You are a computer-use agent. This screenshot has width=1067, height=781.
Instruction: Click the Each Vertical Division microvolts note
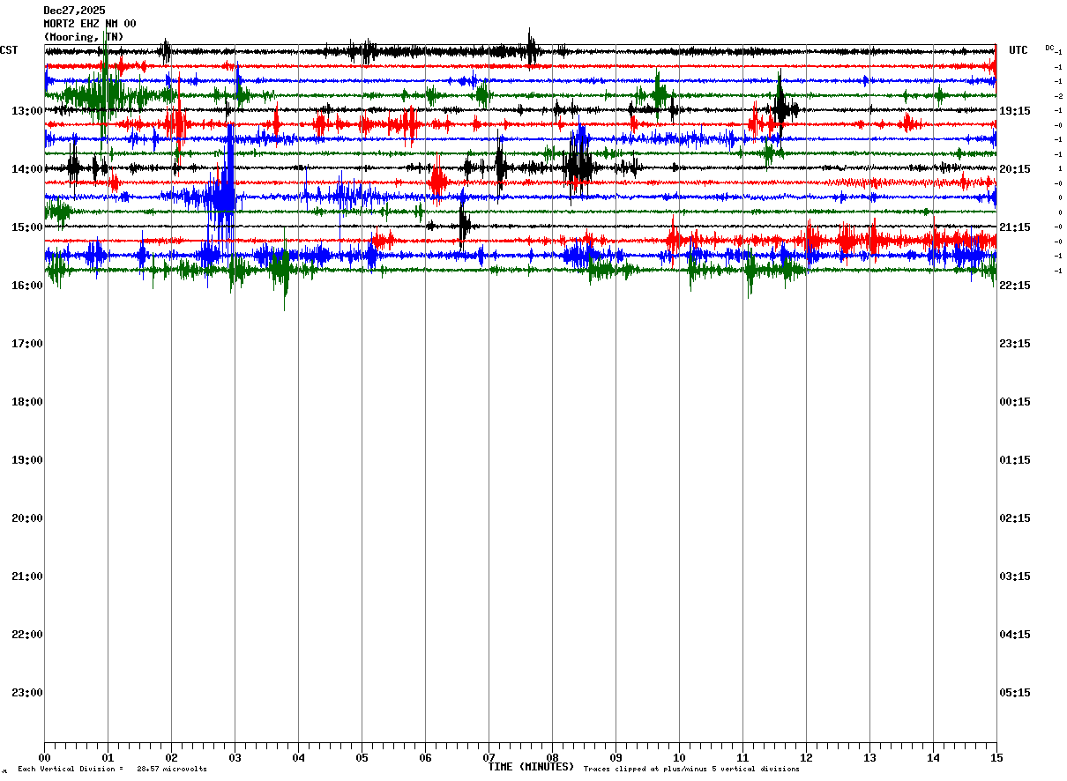click(112, 770)
